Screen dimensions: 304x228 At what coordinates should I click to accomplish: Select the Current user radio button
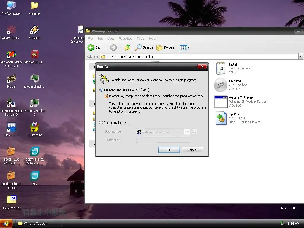pyautogui.click(x=101, y=90)
